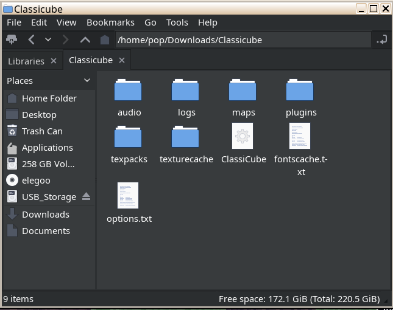
Task: Jump to home folder via toolbar icon
Action: pyautogui.click(x=105, y=40)
